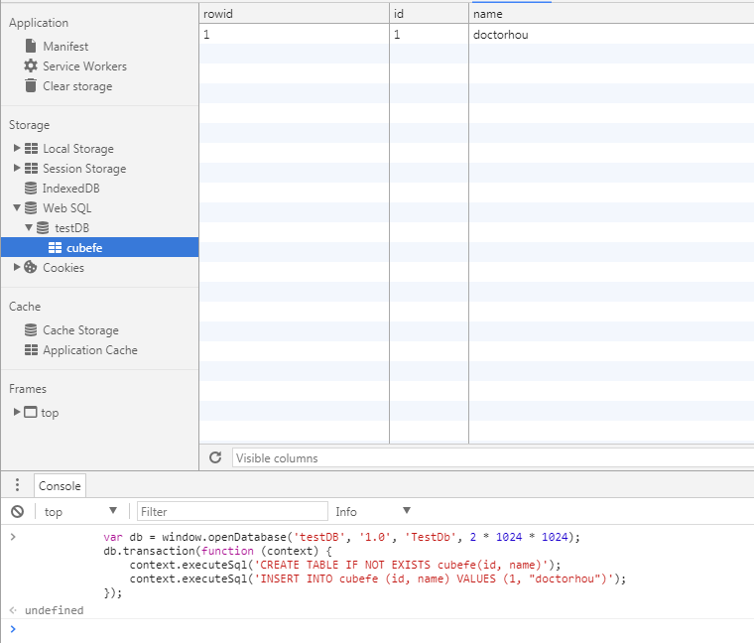
Task: Click the INSERT INTO executeSql code line
Action: coord(377,579)
